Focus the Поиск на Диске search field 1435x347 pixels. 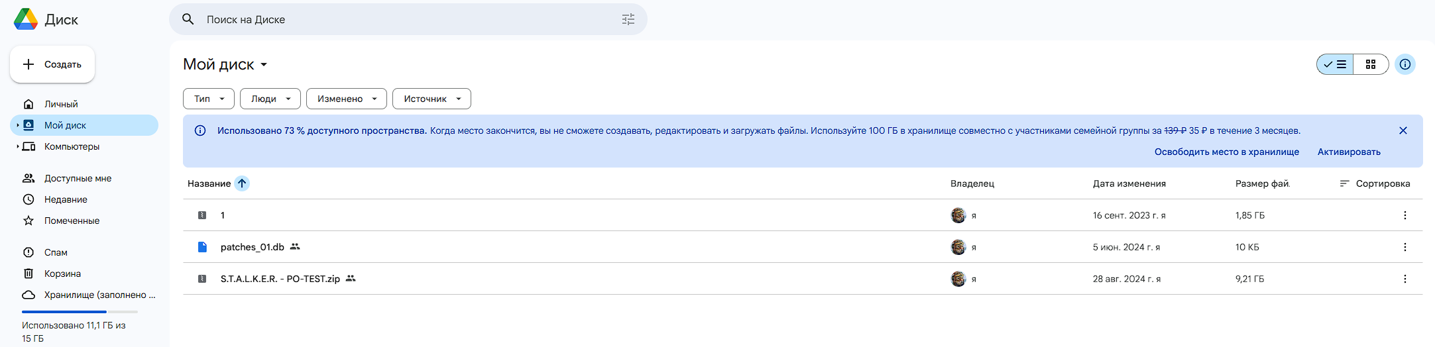tap(398, 19)
